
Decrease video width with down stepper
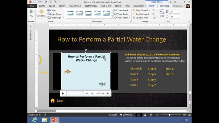tap(179, 17)
